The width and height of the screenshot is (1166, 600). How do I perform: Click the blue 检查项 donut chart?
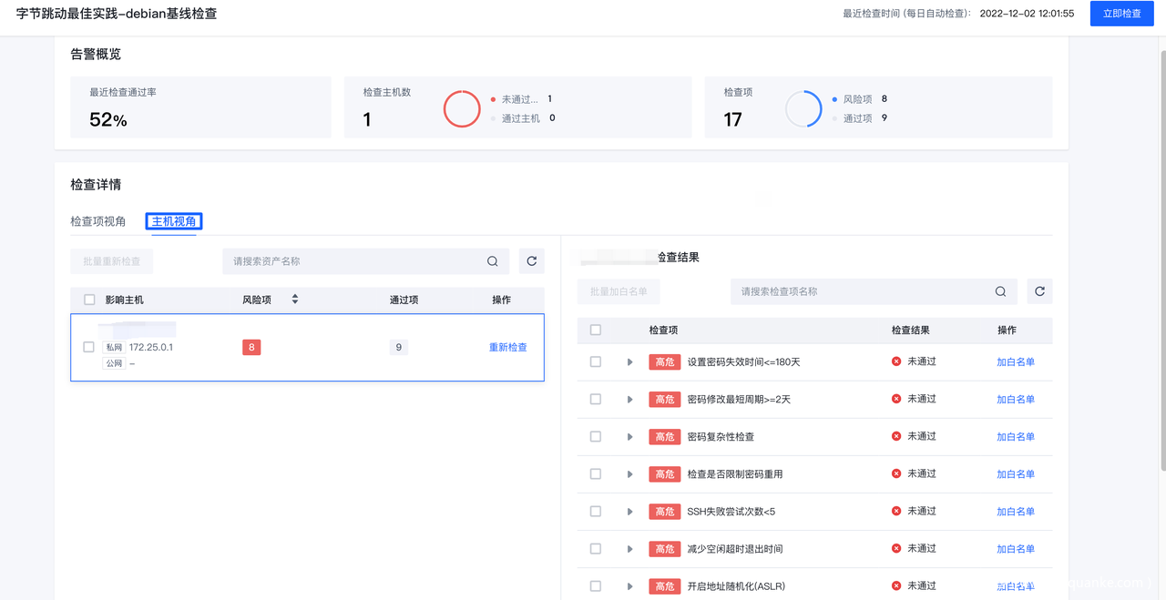[x=803, y=109]
